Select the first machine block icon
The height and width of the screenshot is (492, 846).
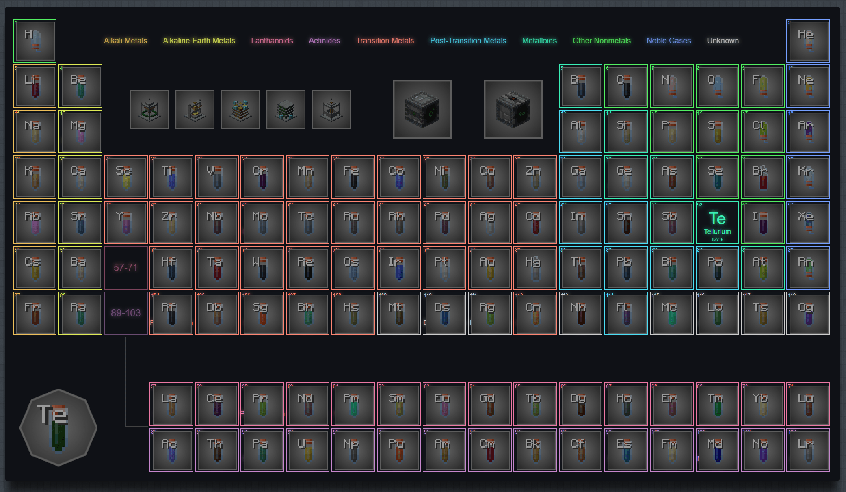149,109
